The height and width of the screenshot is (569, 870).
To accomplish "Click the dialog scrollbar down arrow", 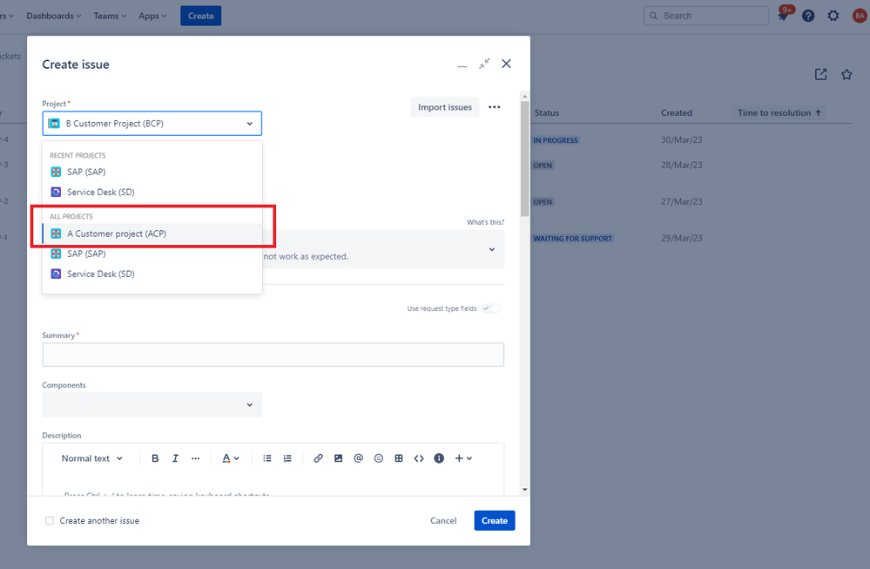I will [x=525, y=490].
